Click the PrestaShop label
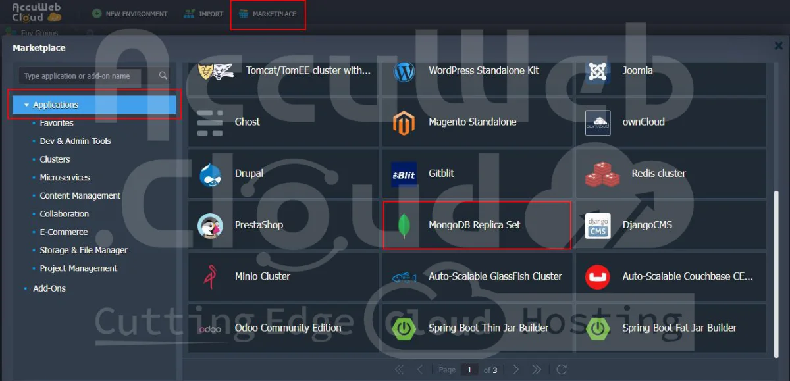The width and height of the screenshot is (790, 381). click(259, 225)
